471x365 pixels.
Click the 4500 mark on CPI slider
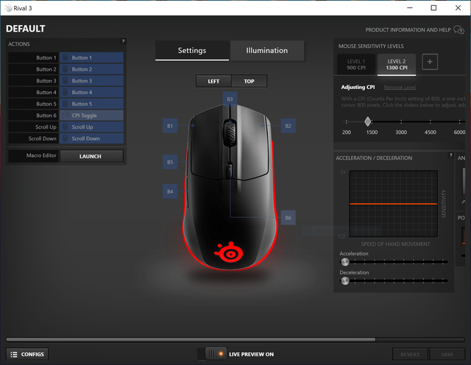coord(430,121)
